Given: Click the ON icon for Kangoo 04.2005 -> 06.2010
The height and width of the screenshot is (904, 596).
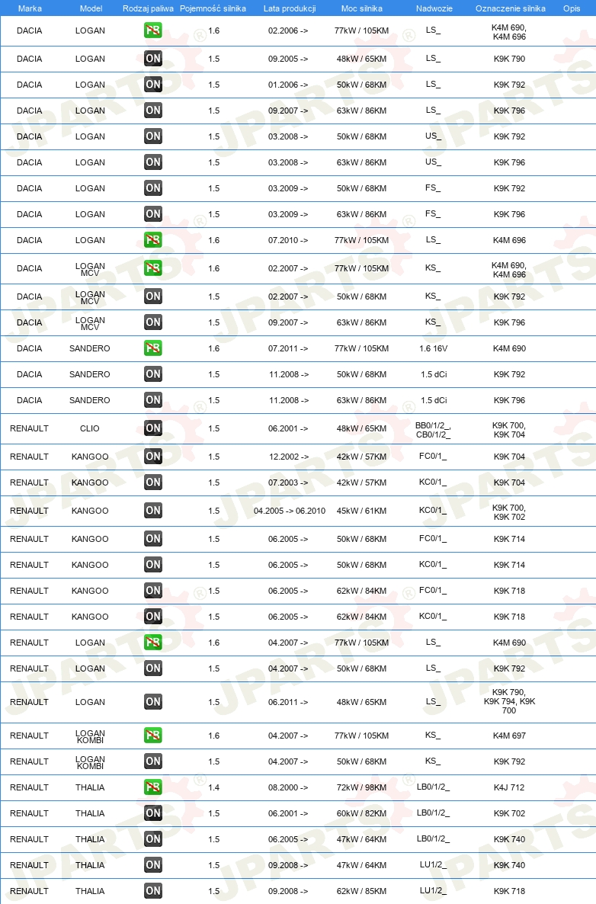Looking at the screenshot, I should [x=152, y=511].
